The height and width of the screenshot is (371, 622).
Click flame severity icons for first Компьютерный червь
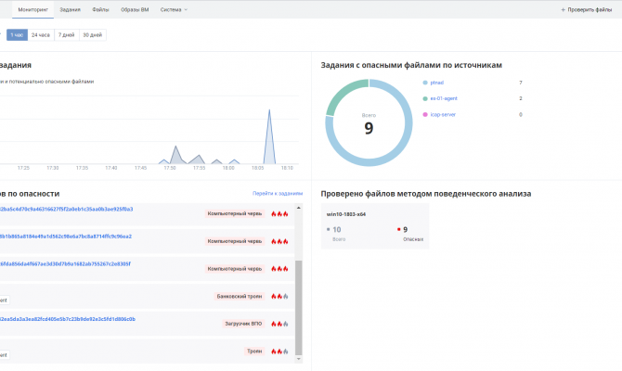point(279,213)
